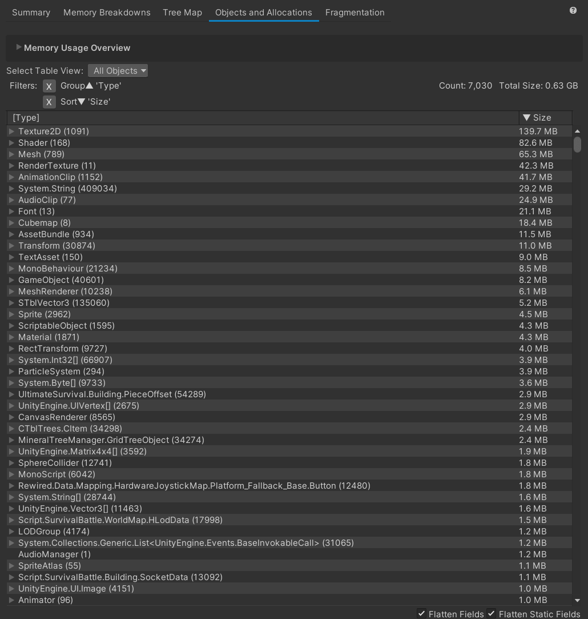Open the All Objects table view dropdown

click(118, 71)
